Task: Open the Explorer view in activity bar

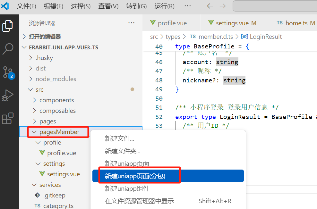Action: coord(8,26)
